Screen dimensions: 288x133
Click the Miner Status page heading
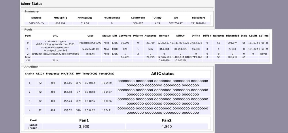point(32,3)
